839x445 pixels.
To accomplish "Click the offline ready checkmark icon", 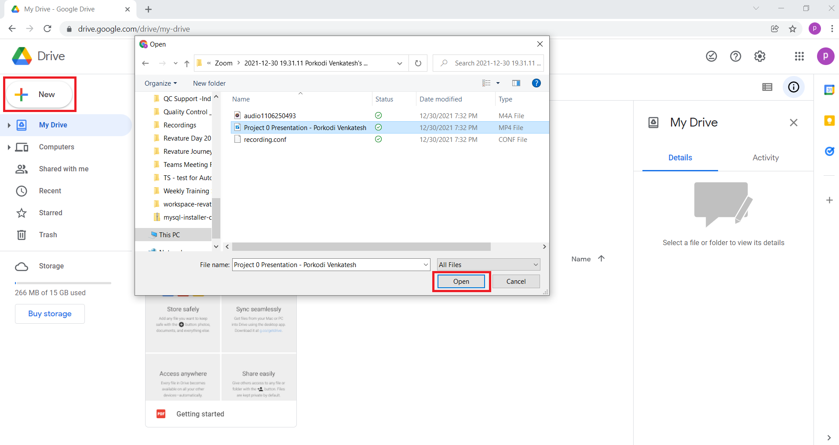I will point(711,56).
